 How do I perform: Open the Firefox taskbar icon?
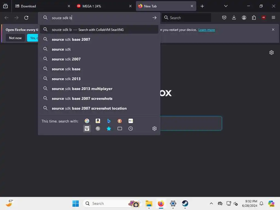(161, 203)
